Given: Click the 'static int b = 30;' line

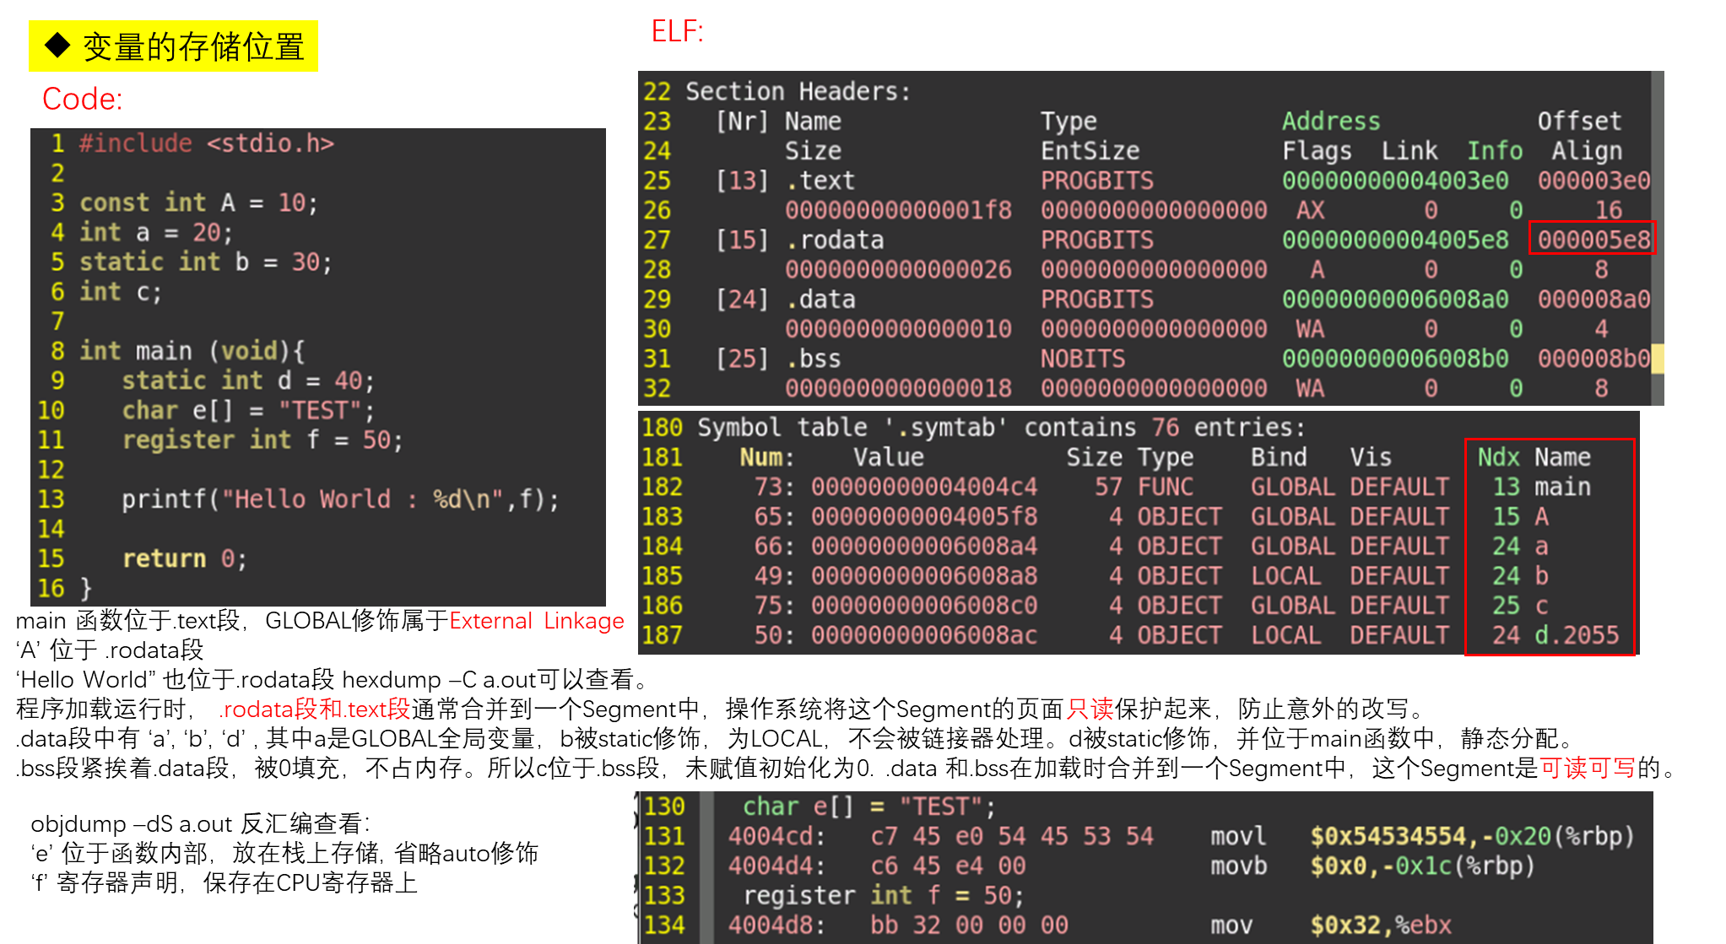Looking at the screenshot, I should click(x=206, y=262).
